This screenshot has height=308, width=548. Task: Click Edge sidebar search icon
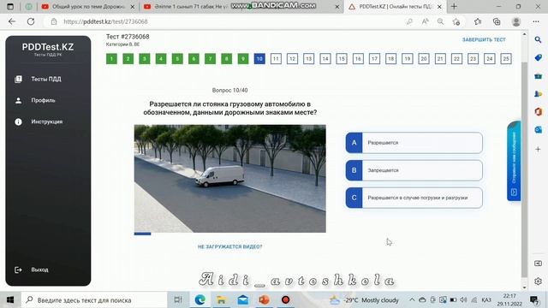[x=538, y=40]
